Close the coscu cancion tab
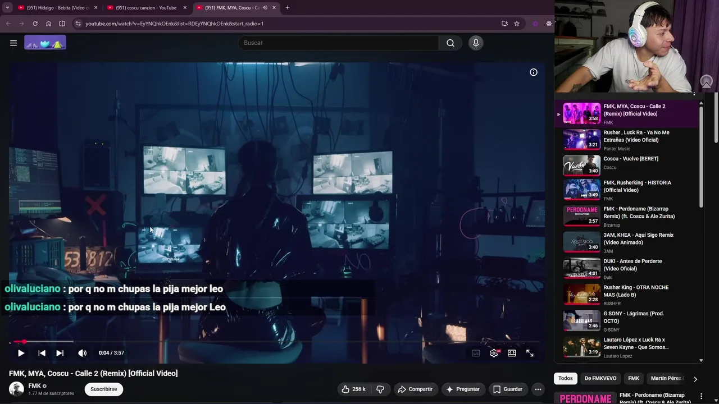This screenshot has height=404, width=719. pos(185,8)
